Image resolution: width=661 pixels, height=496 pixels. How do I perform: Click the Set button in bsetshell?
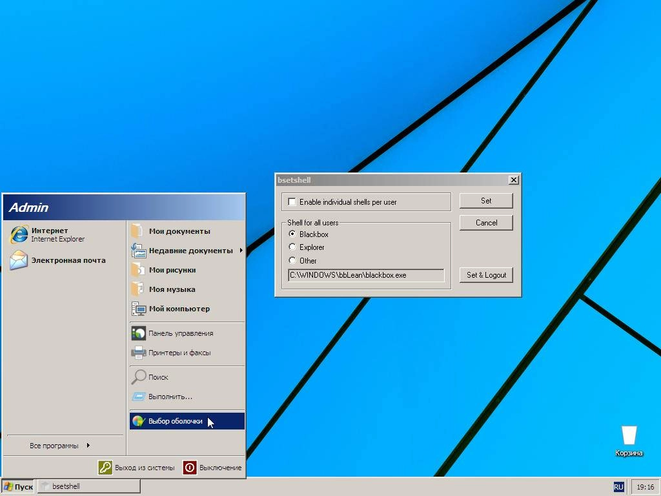click(x=486, y=201)
